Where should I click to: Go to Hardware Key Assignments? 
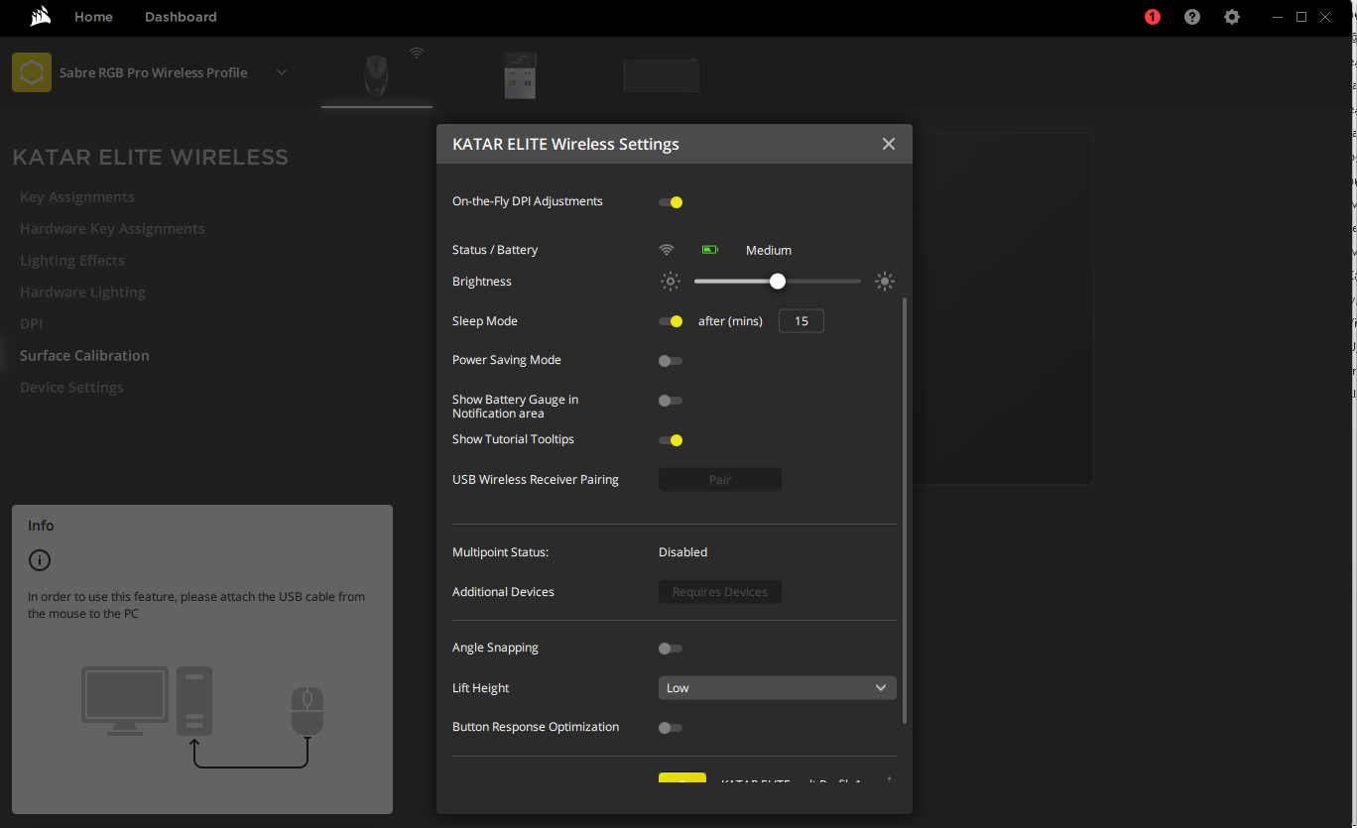coord(112,229)
